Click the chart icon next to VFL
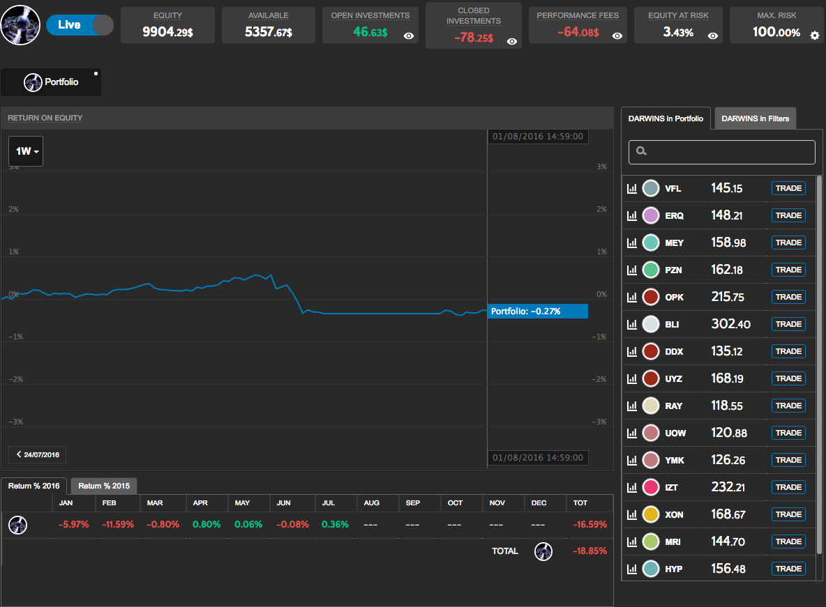Image resolution: width=826 pixels, height=607 pixels. pyautogui.click(x=632, y=188)
